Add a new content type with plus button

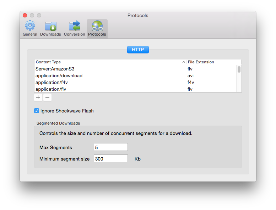click(38, 98)
